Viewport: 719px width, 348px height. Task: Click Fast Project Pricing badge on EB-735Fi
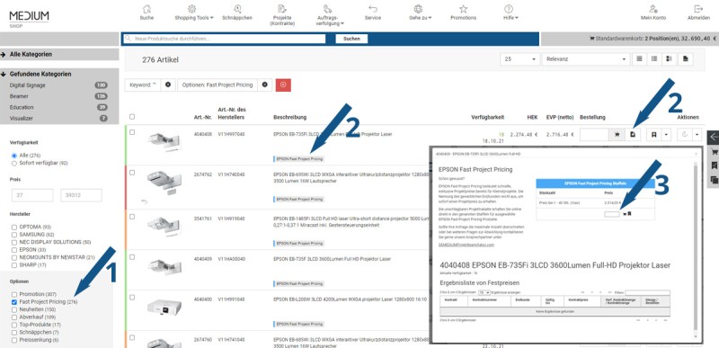(298, 159)
